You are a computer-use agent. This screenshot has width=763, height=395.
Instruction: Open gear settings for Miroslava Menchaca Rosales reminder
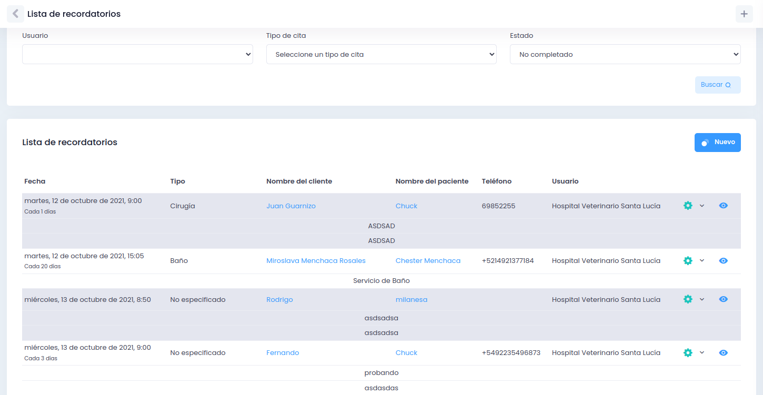[x=688, y=260]
